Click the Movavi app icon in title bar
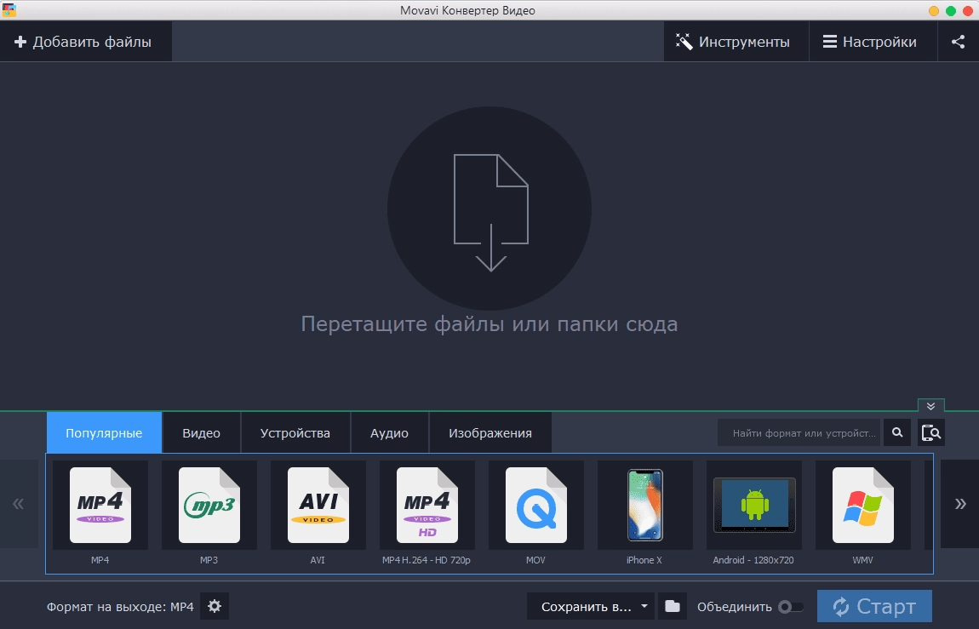 9,10
